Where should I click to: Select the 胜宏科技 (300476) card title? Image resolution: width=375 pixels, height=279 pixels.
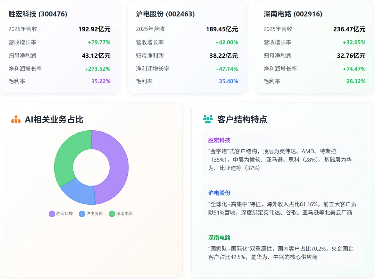pyautogui.click(x=38, y=14)
